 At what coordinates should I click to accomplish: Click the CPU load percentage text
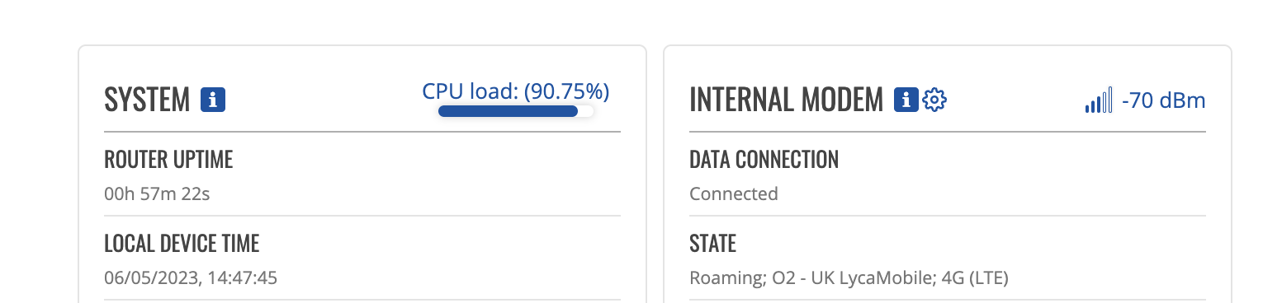(x=516, y=91)
